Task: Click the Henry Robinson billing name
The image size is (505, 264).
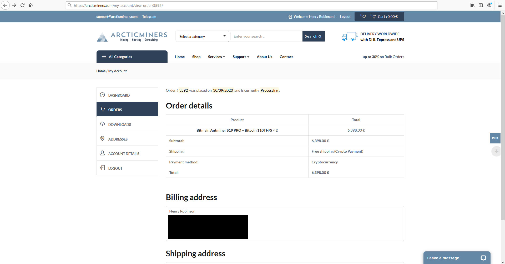Action: click(x=182, y=211)
